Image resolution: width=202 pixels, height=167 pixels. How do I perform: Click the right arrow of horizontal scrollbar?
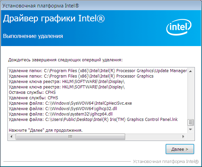pos(183,137)
